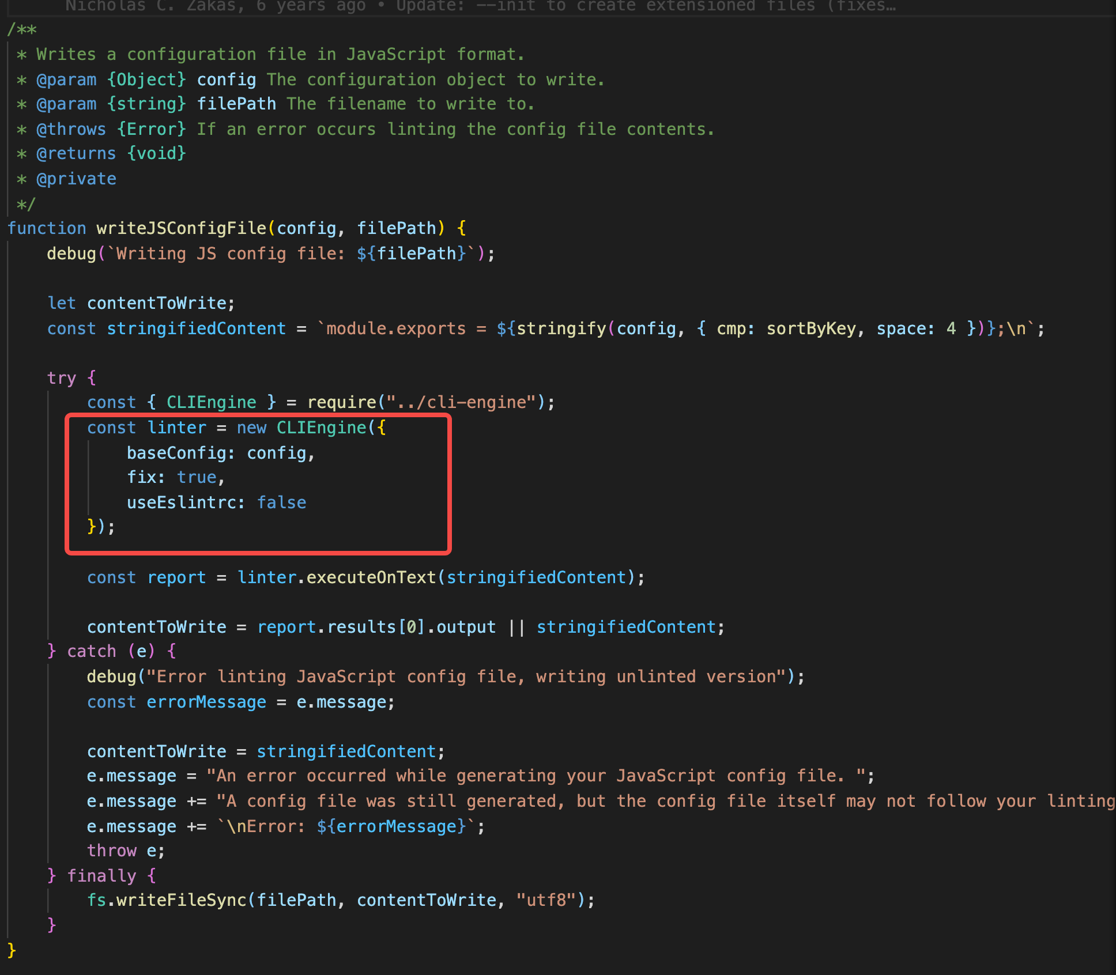1116x975 pixels.
Task: Click the true value after fix
Action: point(196,477)
